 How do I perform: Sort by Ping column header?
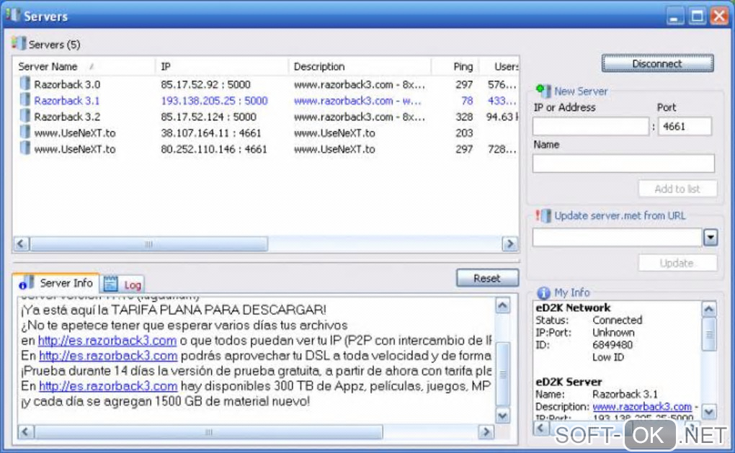click(x=455, y=66)
